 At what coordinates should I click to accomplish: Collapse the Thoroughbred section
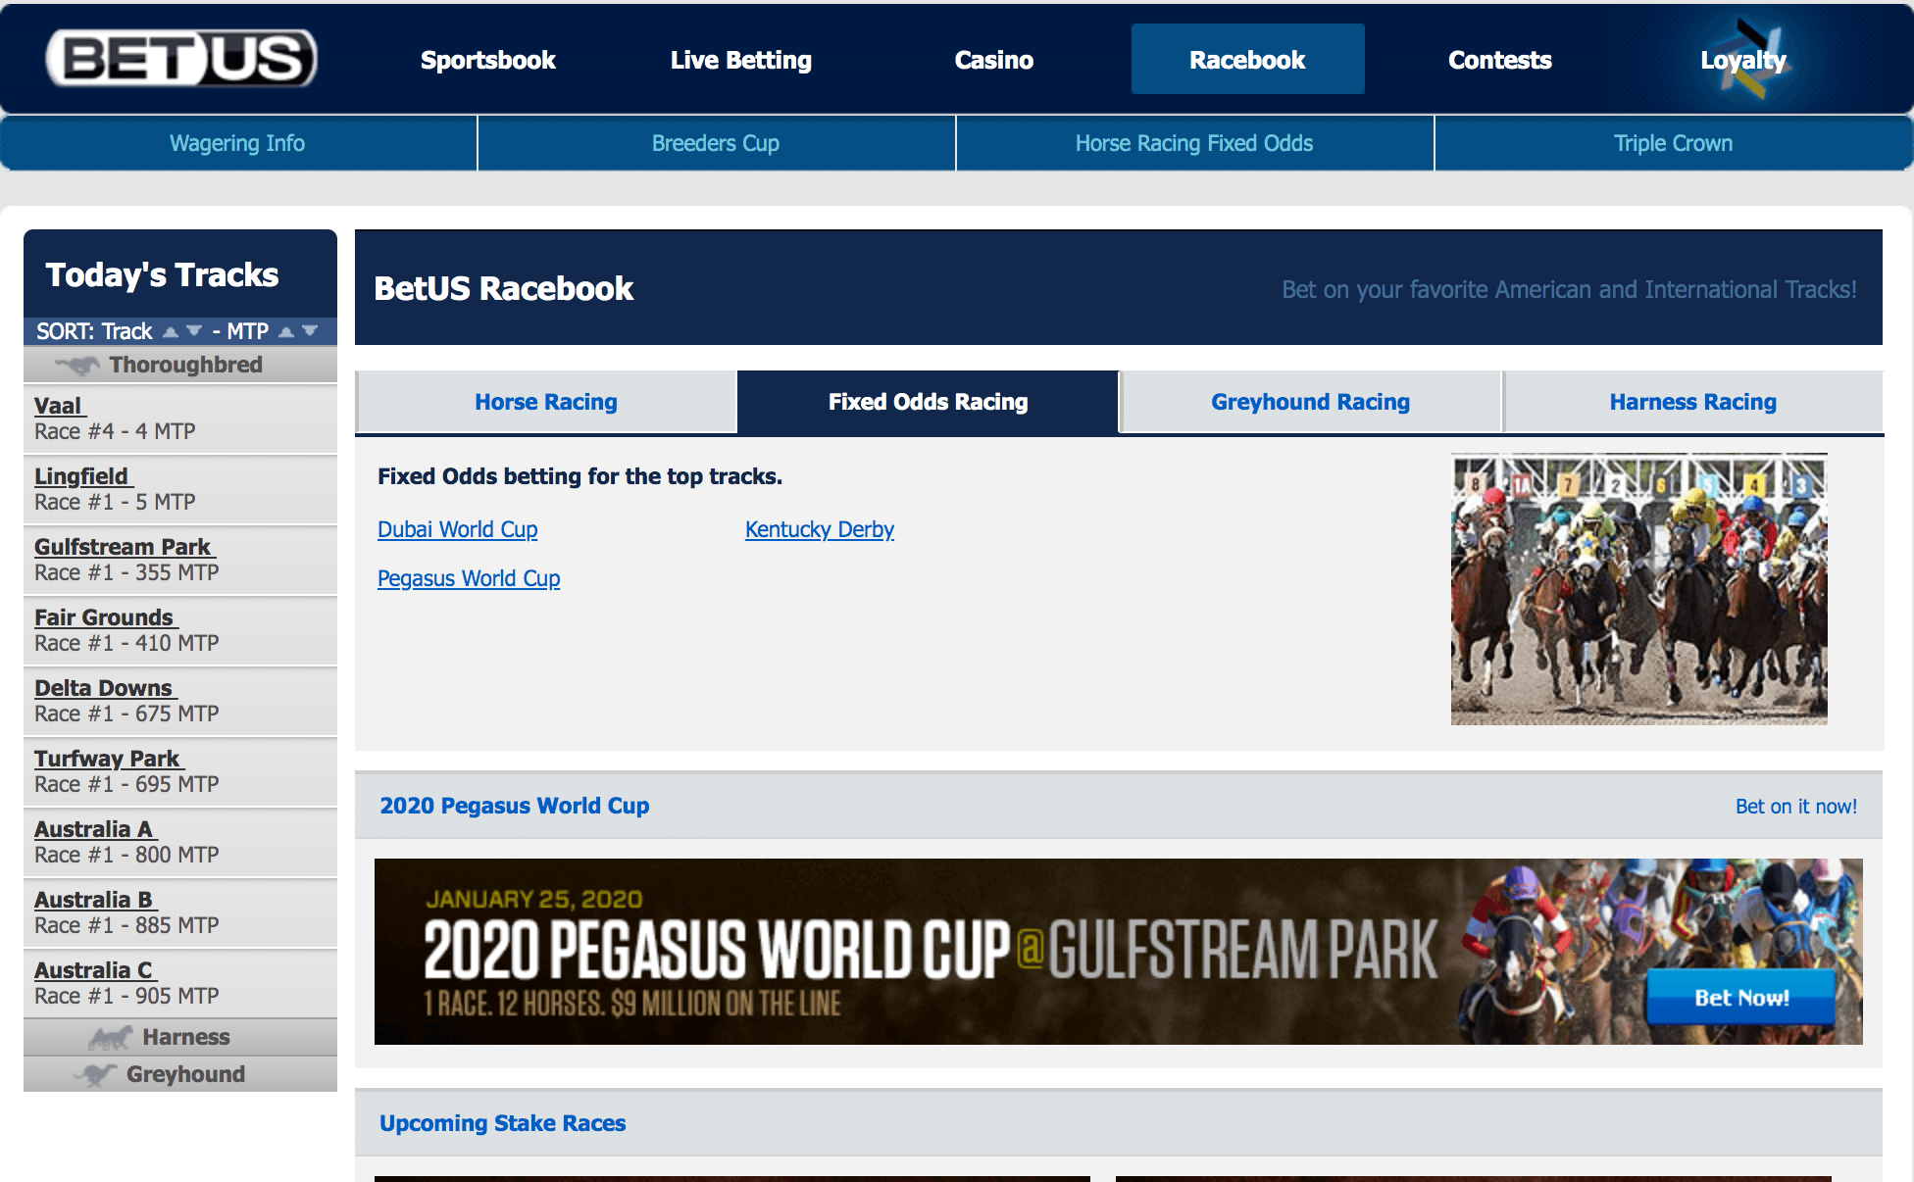coord(186,364)
